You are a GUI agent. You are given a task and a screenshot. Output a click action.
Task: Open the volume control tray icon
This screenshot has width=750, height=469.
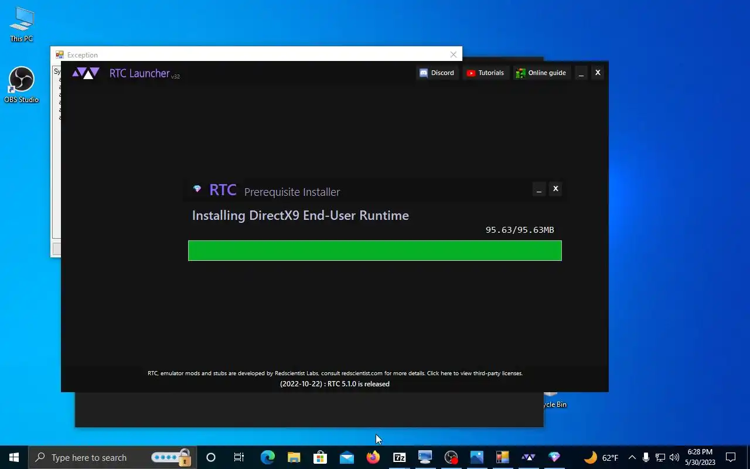point(674,457)
